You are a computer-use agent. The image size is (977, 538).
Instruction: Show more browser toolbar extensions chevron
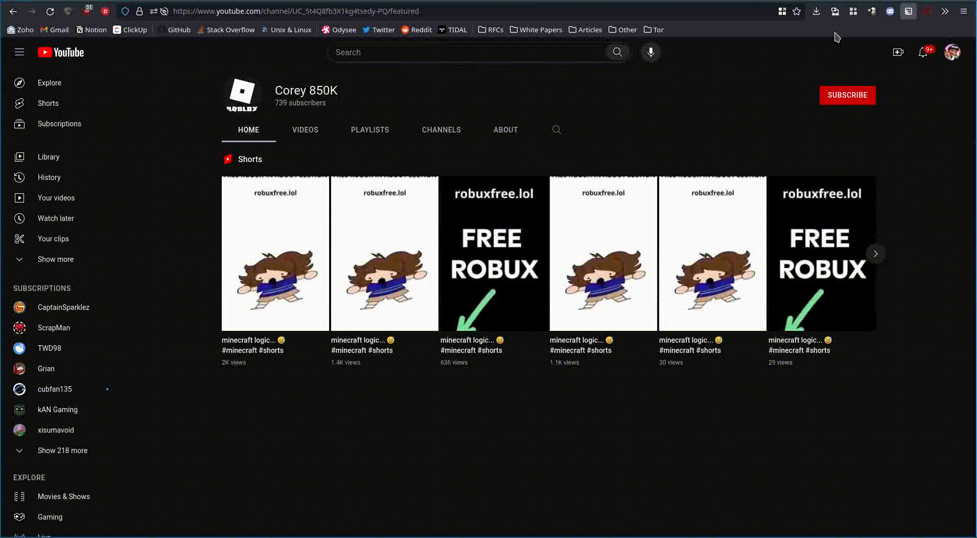[945, 11]
